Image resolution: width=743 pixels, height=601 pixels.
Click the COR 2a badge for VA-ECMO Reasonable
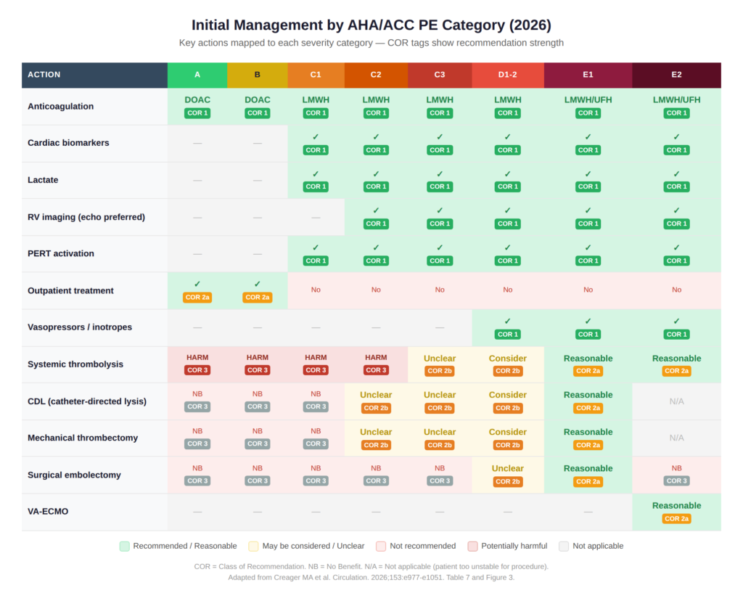pyautogui.click(x=676, y=518)
